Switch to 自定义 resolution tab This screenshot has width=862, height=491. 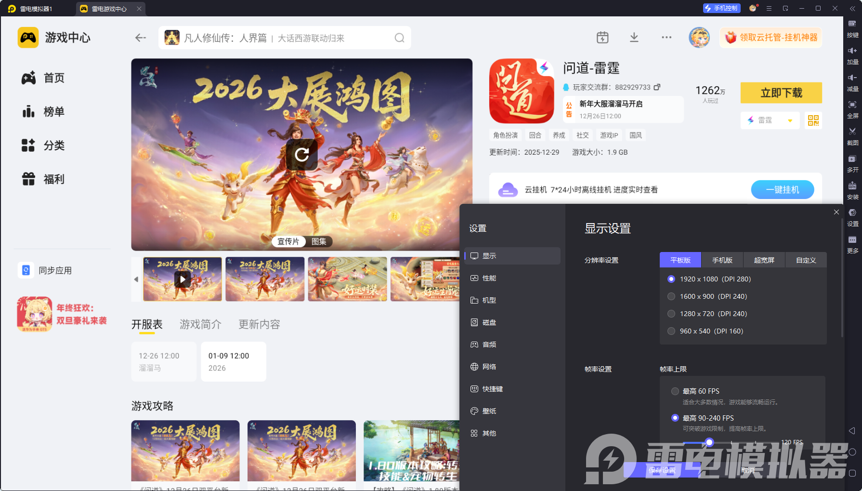pyautogui.click(x=806, y=260)
